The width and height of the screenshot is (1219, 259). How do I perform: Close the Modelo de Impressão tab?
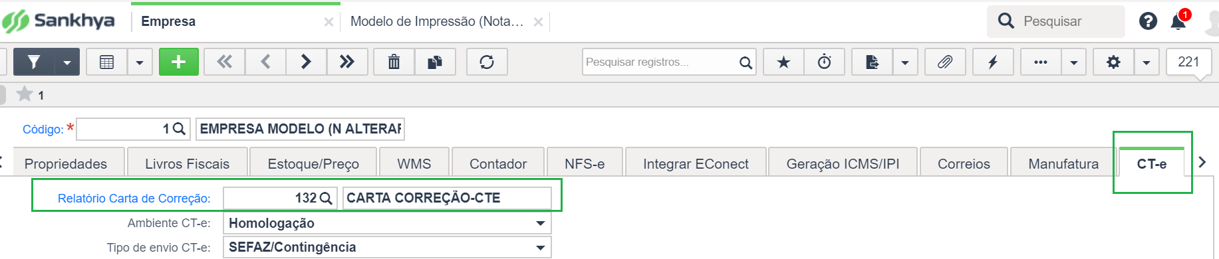point(538,22)
